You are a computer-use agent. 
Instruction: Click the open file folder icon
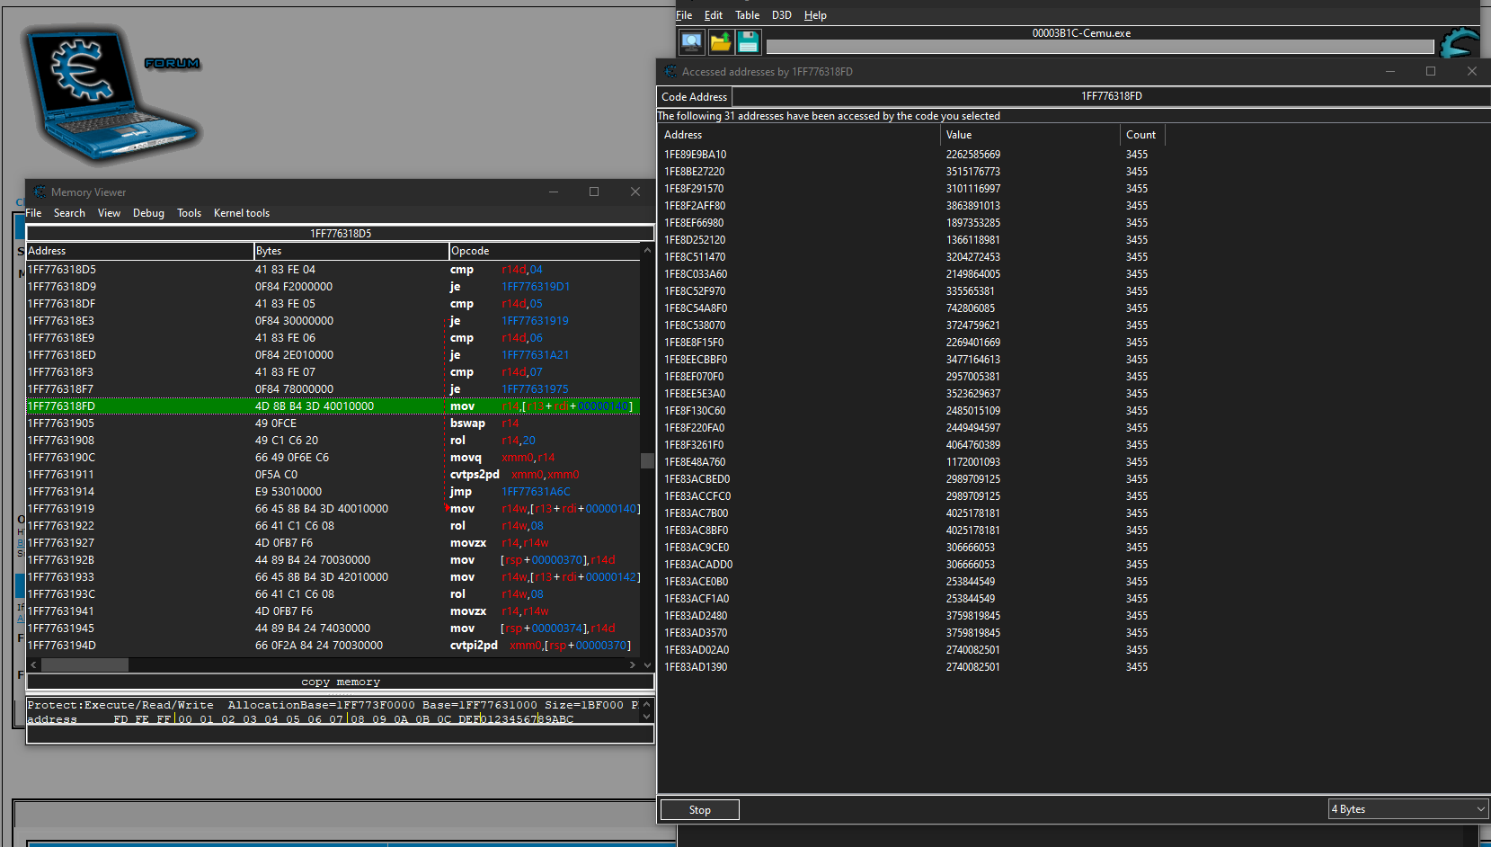[720, 41]
